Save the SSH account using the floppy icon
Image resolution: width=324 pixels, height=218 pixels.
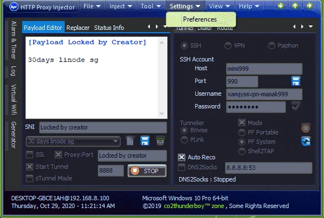[296, 81]
